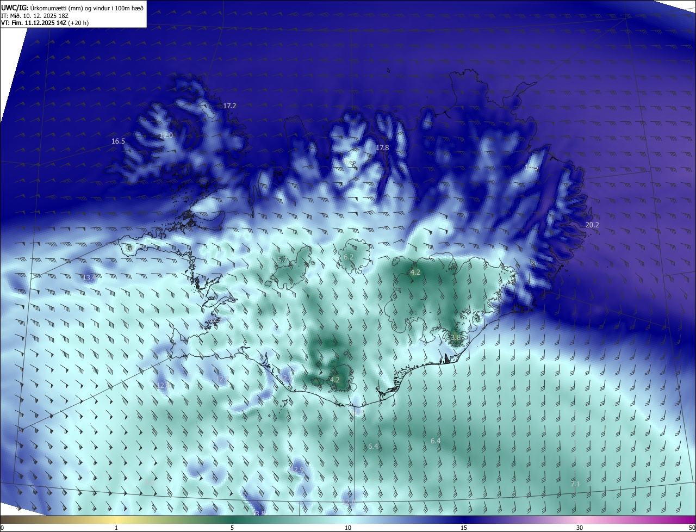Click the 17.8 value label
Viewport: 696px width, 532px height.
click(x=382, y=147)
